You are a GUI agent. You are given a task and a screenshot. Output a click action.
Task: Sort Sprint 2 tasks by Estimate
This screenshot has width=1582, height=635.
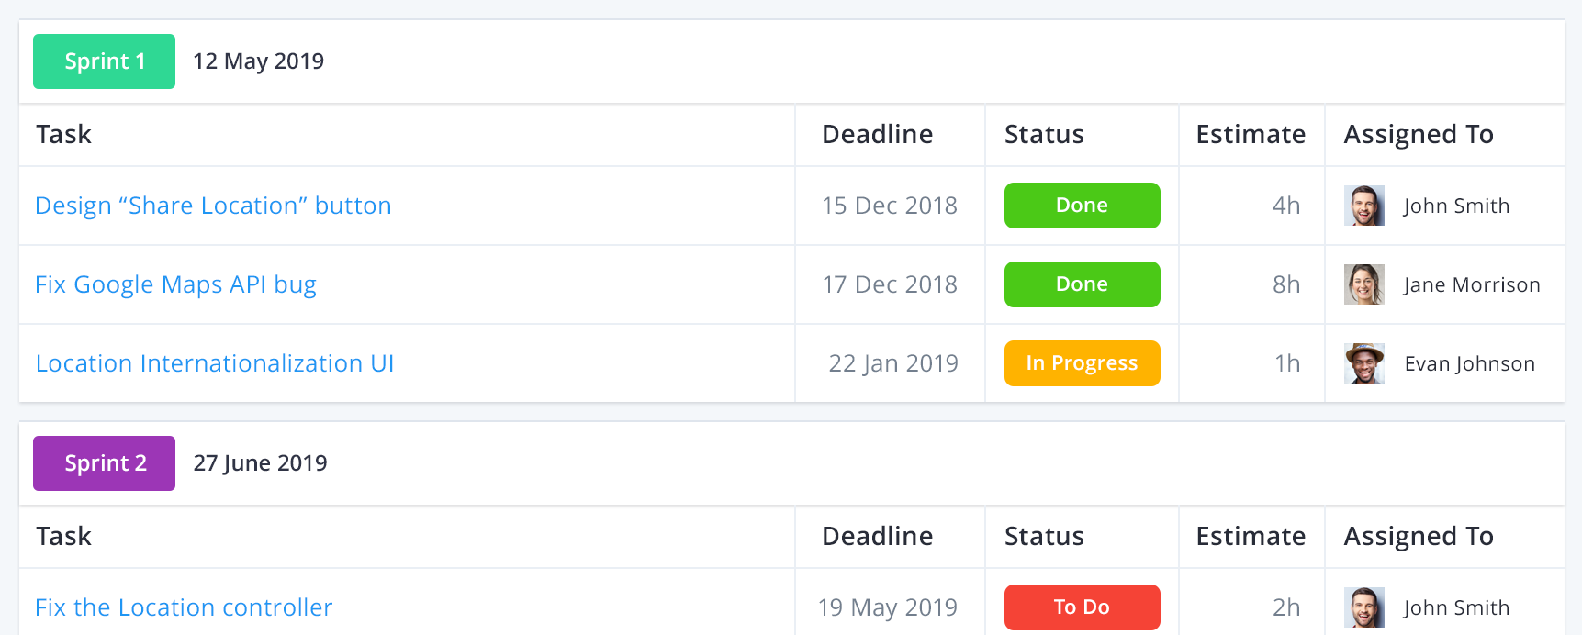coord(1251,536)
